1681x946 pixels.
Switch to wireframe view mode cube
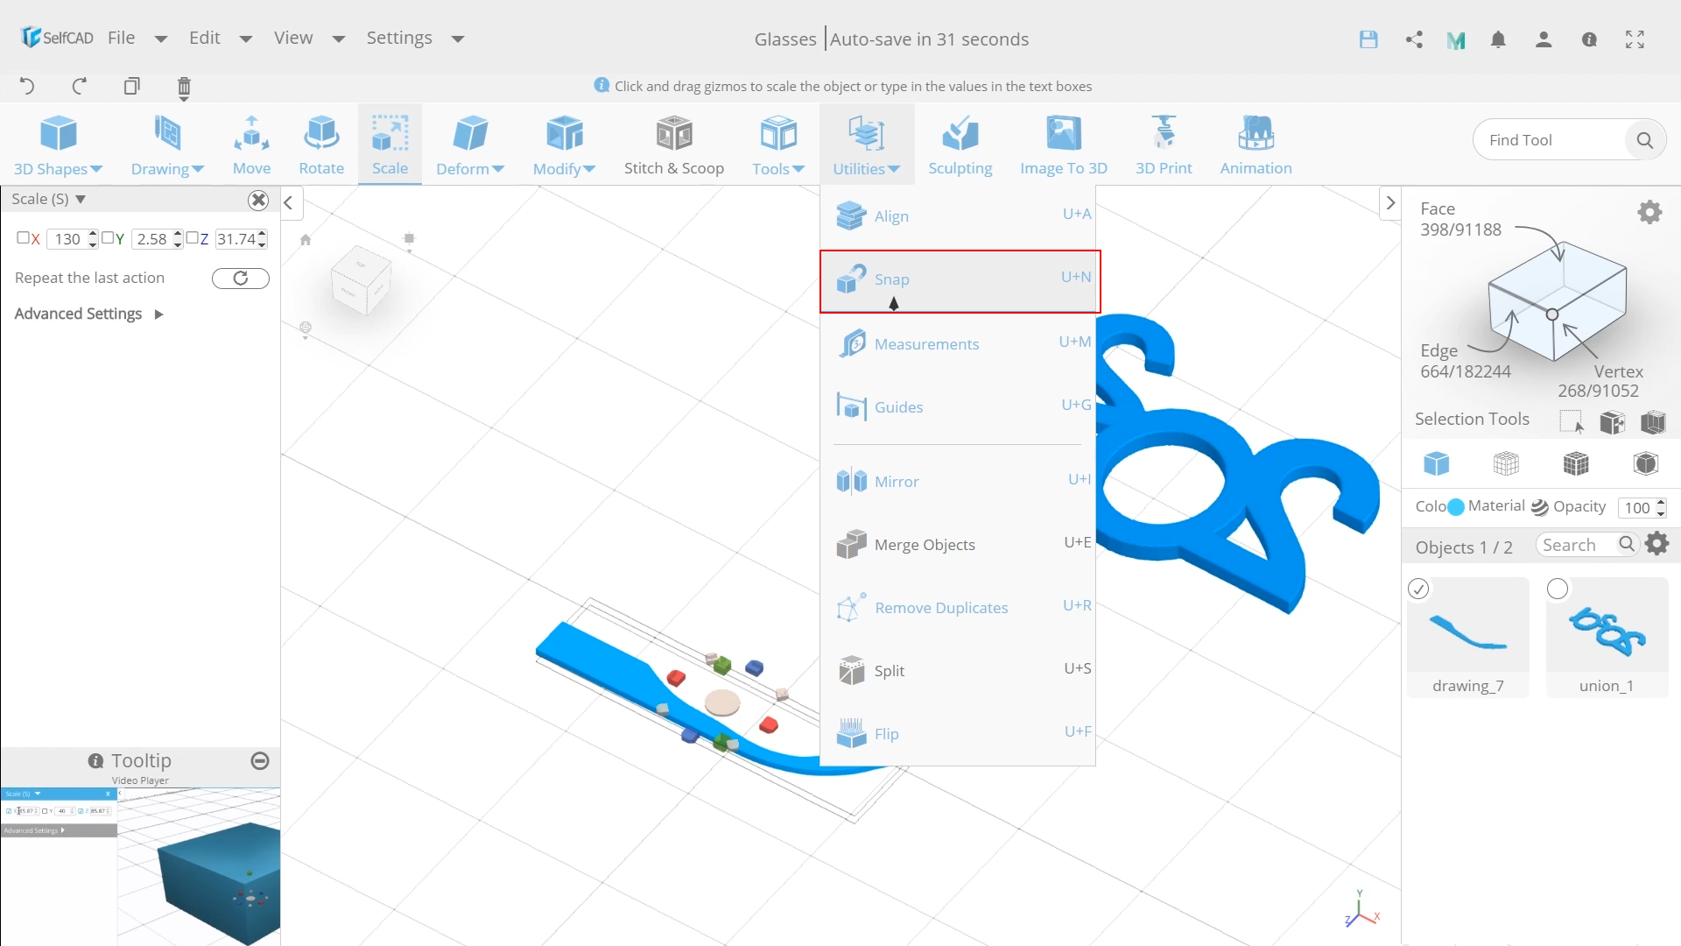tap(1506, 463)
